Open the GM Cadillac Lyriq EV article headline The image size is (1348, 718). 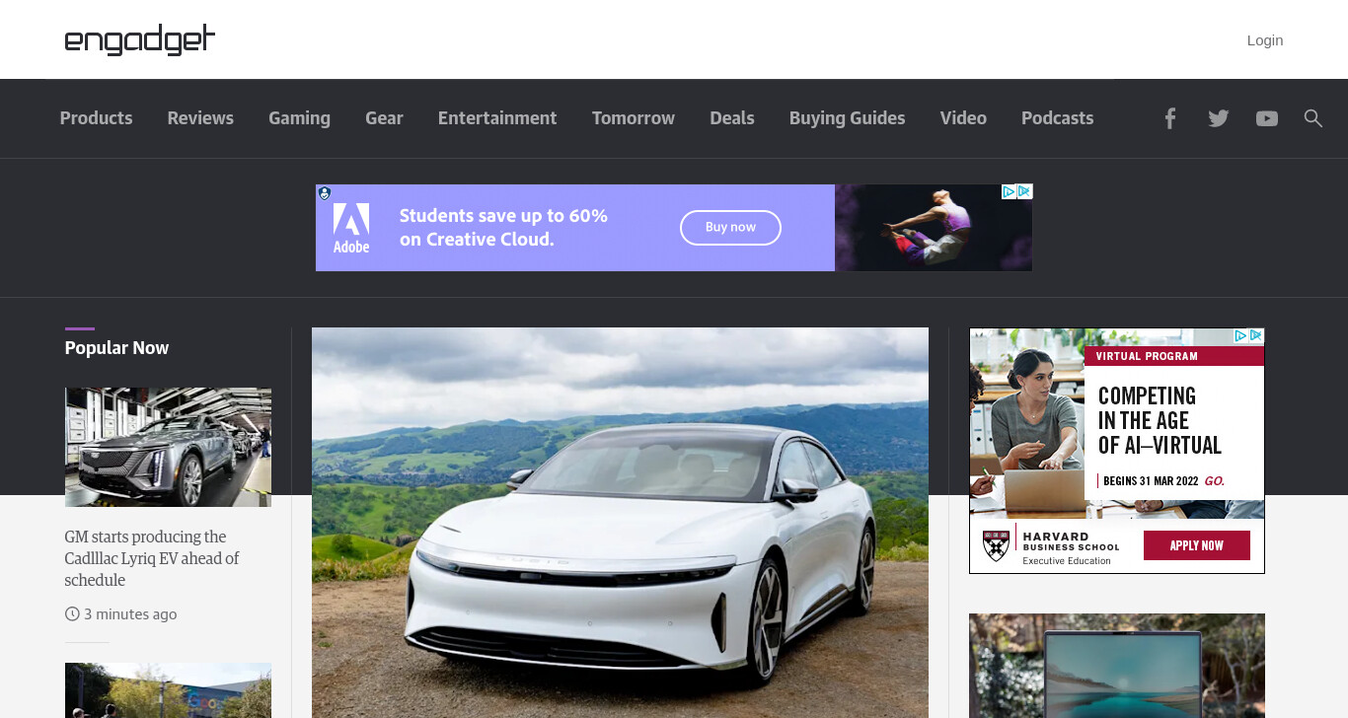[x=152, y=558]
